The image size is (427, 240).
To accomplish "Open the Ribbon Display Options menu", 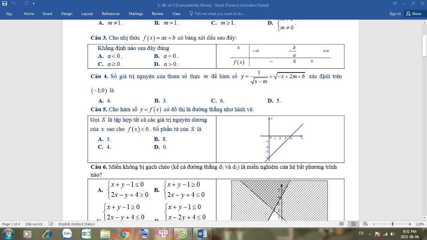I will pyautogui.click(x=394, y=3).
